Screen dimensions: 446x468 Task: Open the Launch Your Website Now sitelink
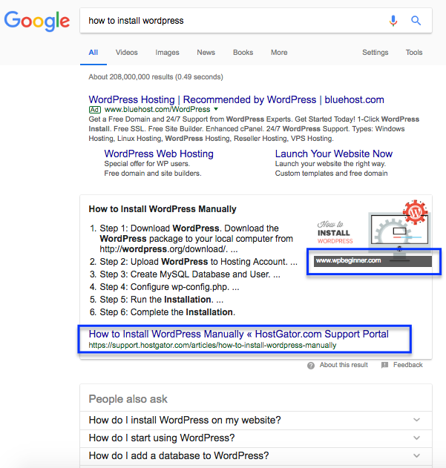coord(333,154)
